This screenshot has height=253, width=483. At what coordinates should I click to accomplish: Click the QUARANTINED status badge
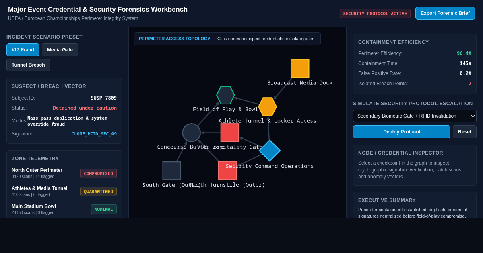click(98, 192)
